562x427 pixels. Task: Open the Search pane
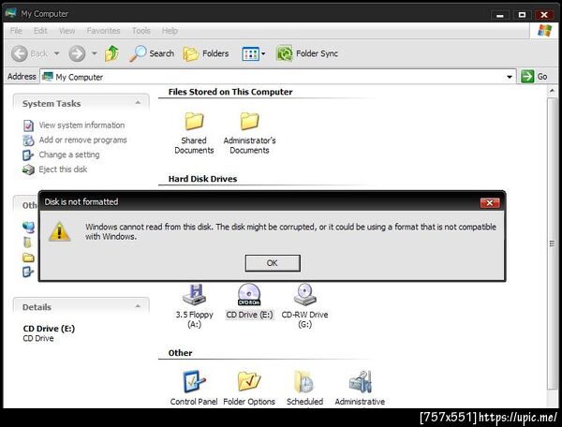coord(152,53)
